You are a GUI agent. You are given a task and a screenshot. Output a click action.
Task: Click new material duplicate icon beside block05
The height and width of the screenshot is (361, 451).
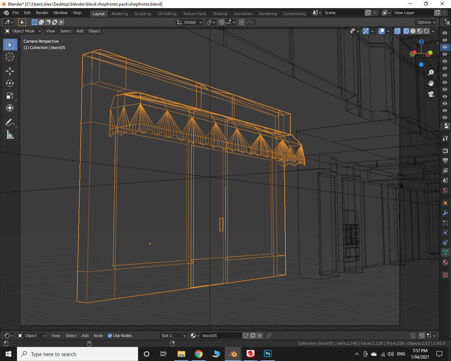point(253,336)
